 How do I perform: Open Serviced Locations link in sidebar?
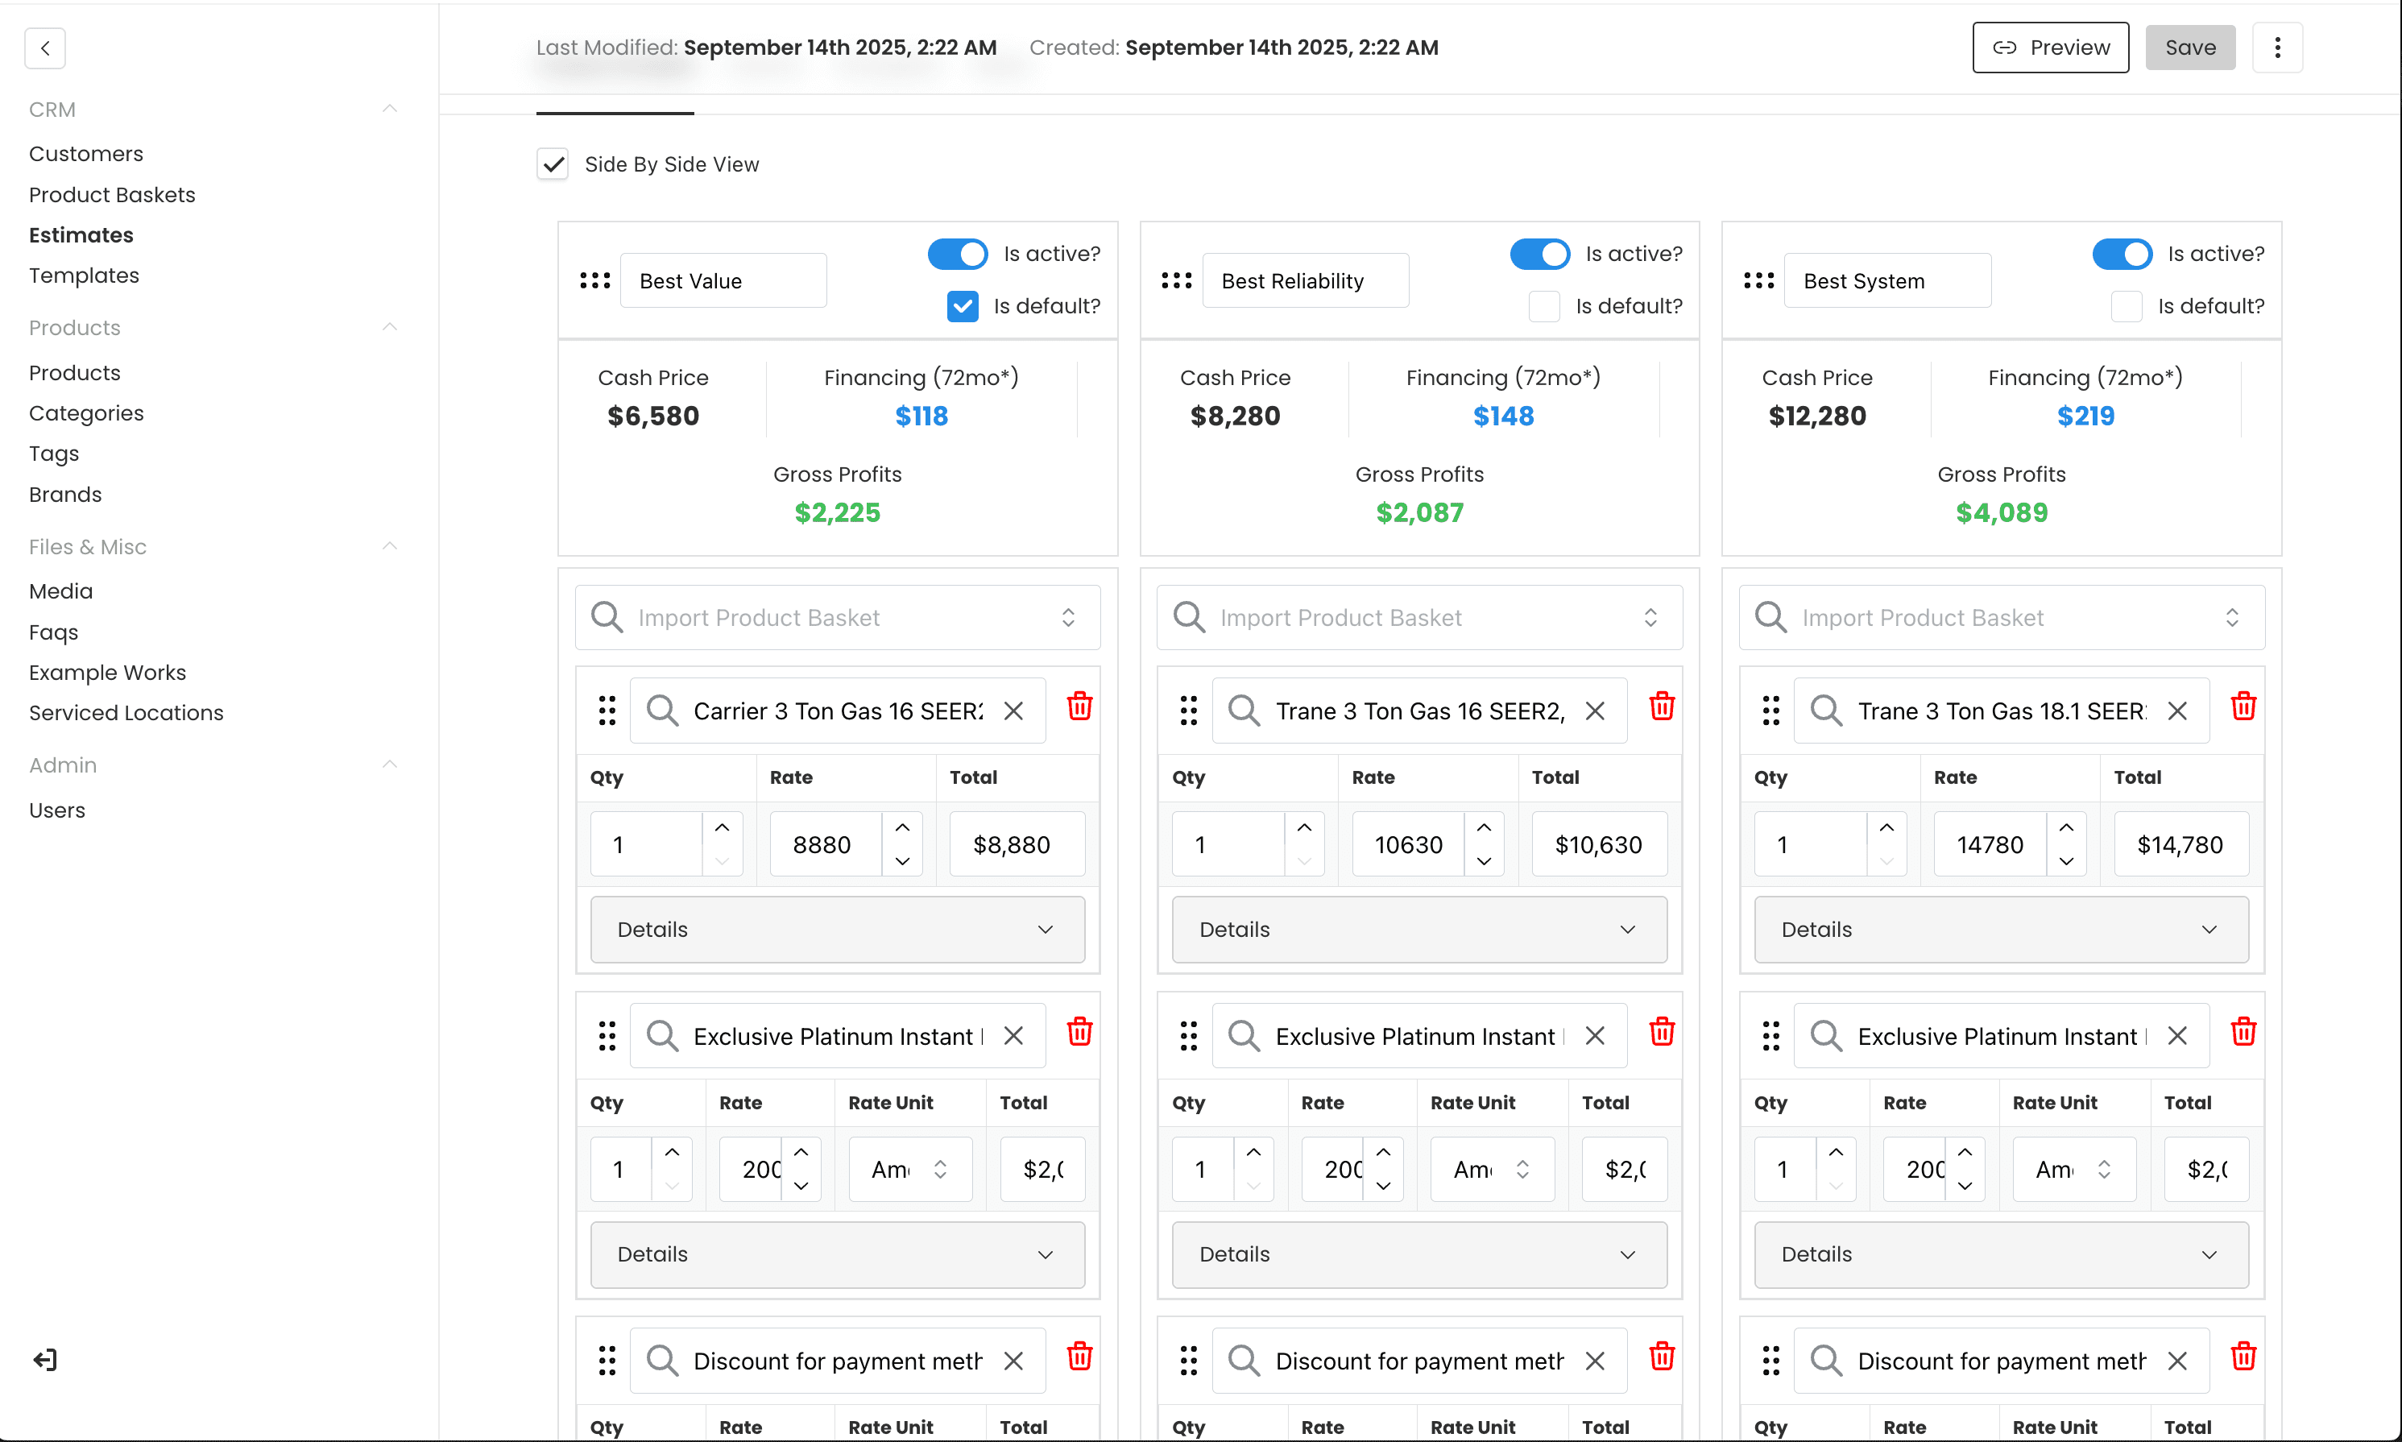[x=126, y=712]
